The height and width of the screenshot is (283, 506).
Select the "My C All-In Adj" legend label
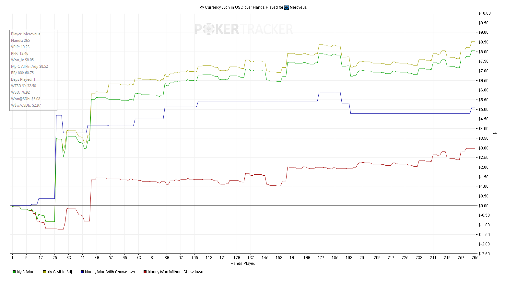tap(60, 272)
